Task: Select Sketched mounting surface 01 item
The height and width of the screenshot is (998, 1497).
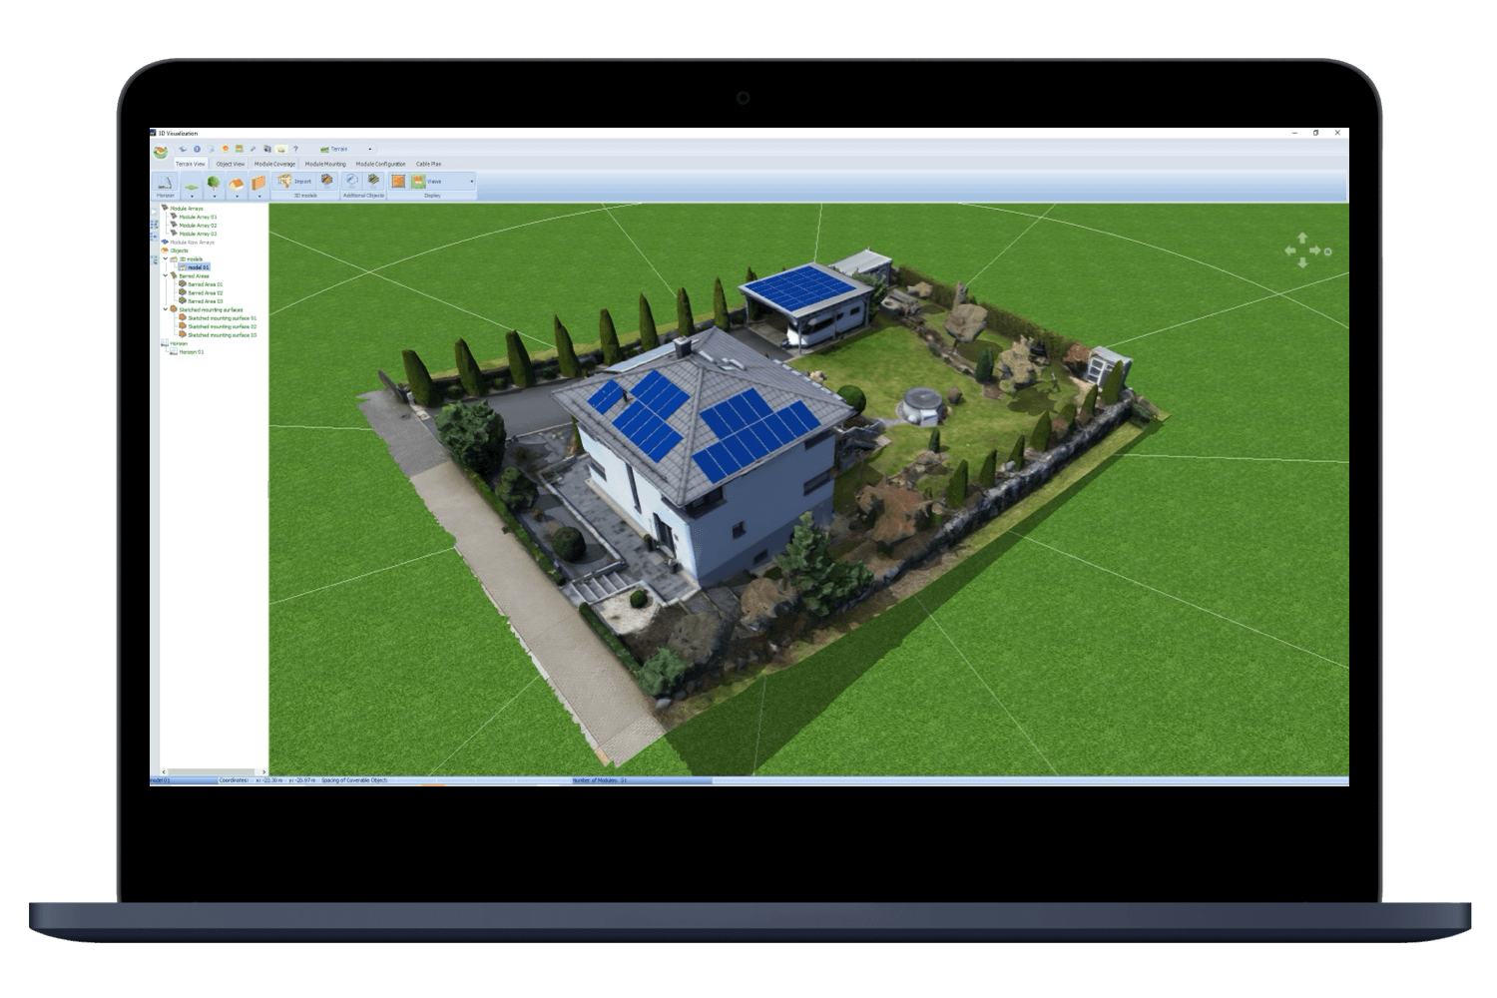Action: coord(223,318)
